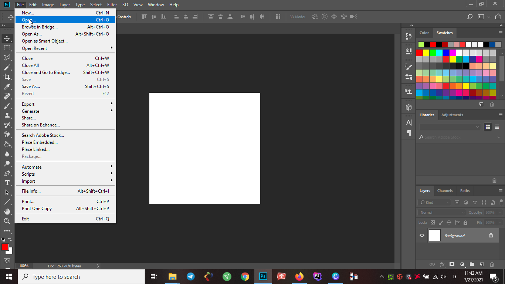505x284 pixels.
Task: Select the Paint Bucket tool
Action: point(7,144)
